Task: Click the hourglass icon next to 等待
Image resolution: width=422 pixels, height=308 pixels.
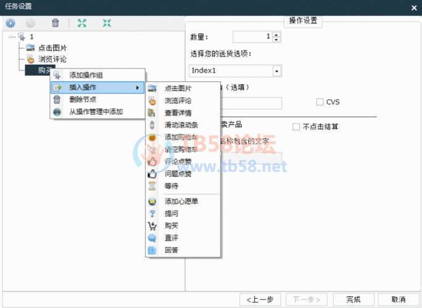Action: pos(152,186)
